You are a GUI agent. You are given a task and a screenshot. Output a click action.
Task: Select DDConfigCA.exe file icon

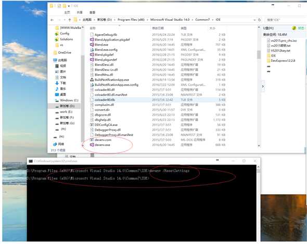tap(92, 125)
